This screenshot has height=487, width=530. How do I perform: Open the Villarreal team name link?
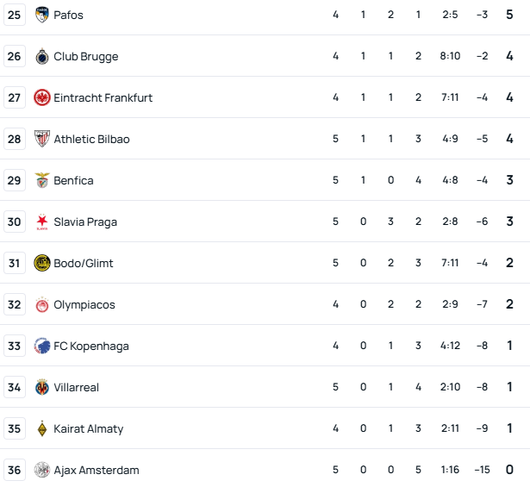pyautogui.click(x=76, y=387)
